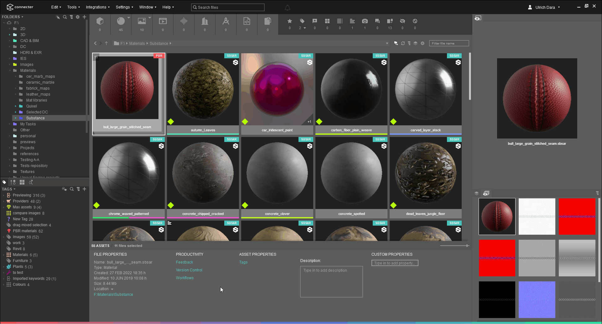Open the F:\Materials\Substance location link
The image size is (602, 324).
tap(113, 295)
